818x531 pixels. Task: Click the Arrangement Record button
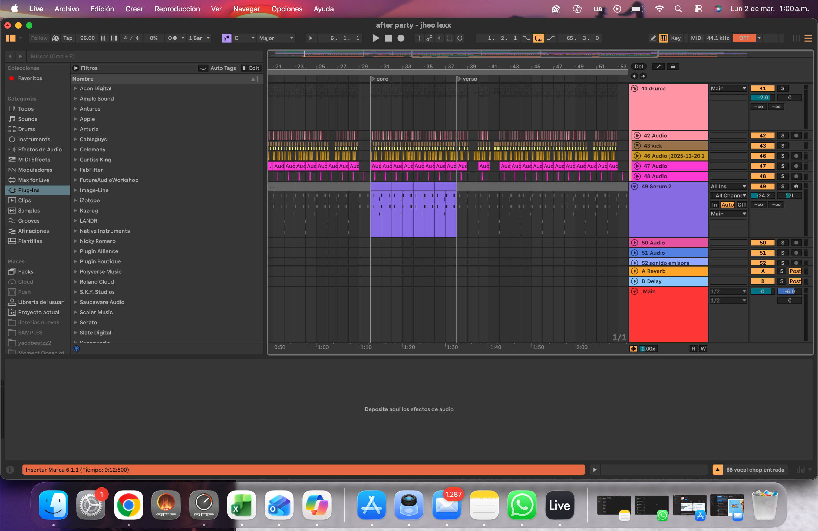tap(401, 38)
